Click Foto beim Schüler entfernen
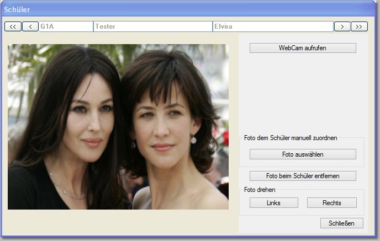The image size is (380, 241). (303, 176)
